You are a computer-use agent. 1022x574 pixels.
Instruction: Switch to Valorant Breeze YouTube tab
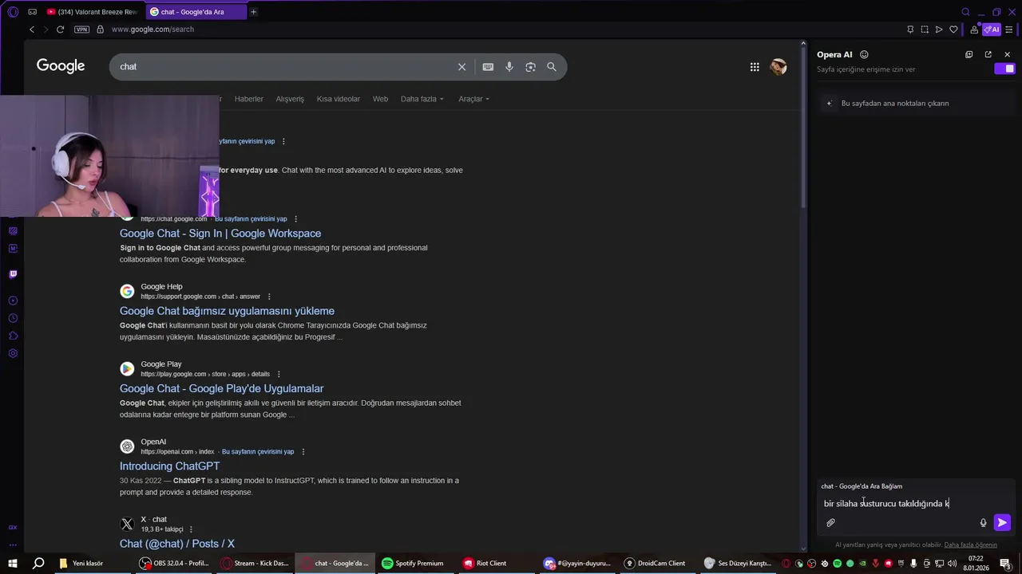coord(93,12)
